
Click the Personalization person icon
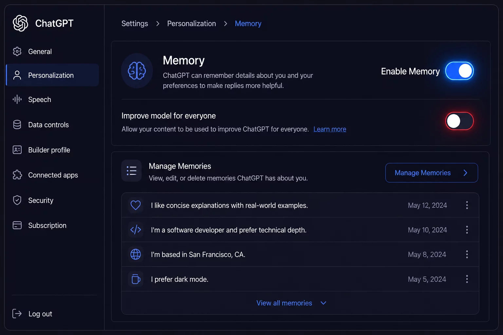(x=17, y=75)
